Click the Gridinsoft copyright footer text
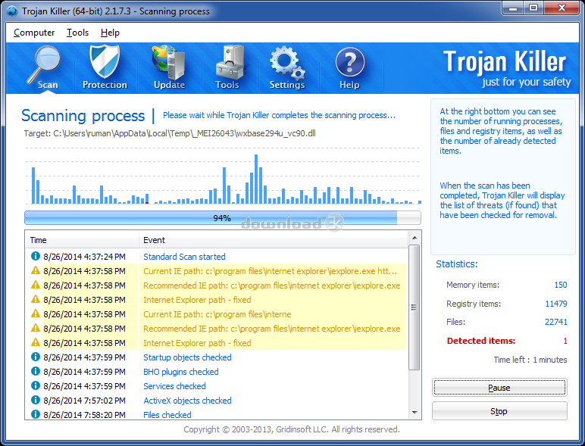This screenshot has width=585, height=446. point(292,429)
